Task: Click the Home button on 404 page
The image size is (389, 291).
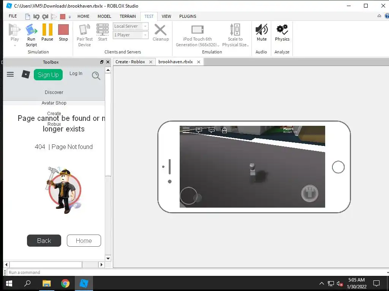Action: pos(84,241)
